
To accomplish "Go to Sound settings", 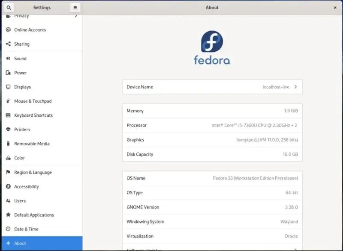I will pyautogui.click(x=42, y=58).
